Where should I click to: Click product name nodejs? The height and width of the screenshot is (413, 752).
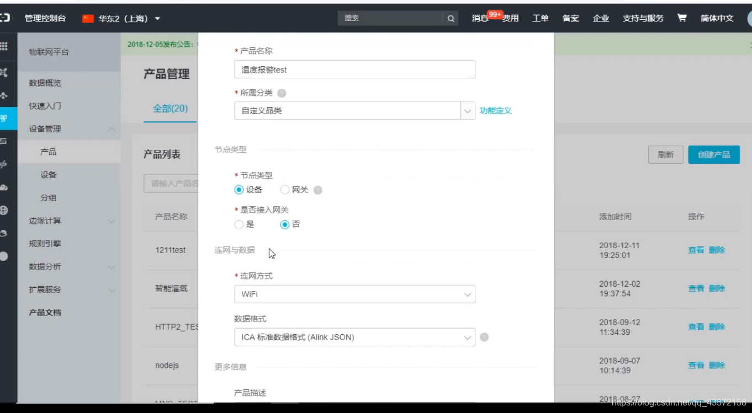pyautogui.click(x=167, y=365)
